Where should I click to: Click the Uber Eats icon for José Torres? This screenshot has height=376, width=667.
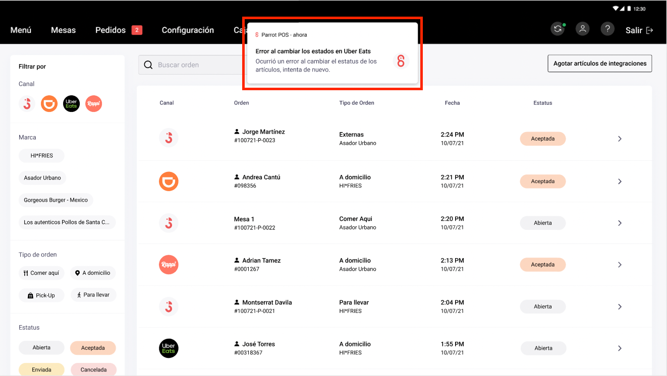(x=169, y=348)
